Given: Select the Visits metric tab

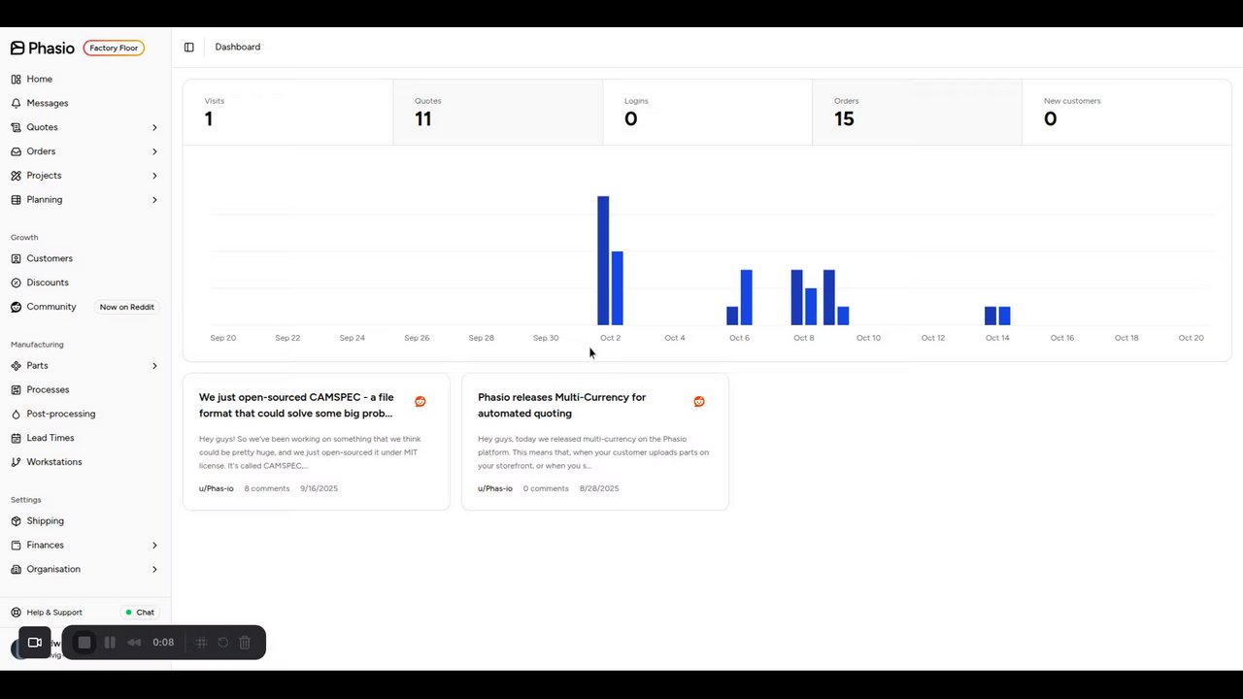Looking at the screenshot, I should click(x=287, y=113).
